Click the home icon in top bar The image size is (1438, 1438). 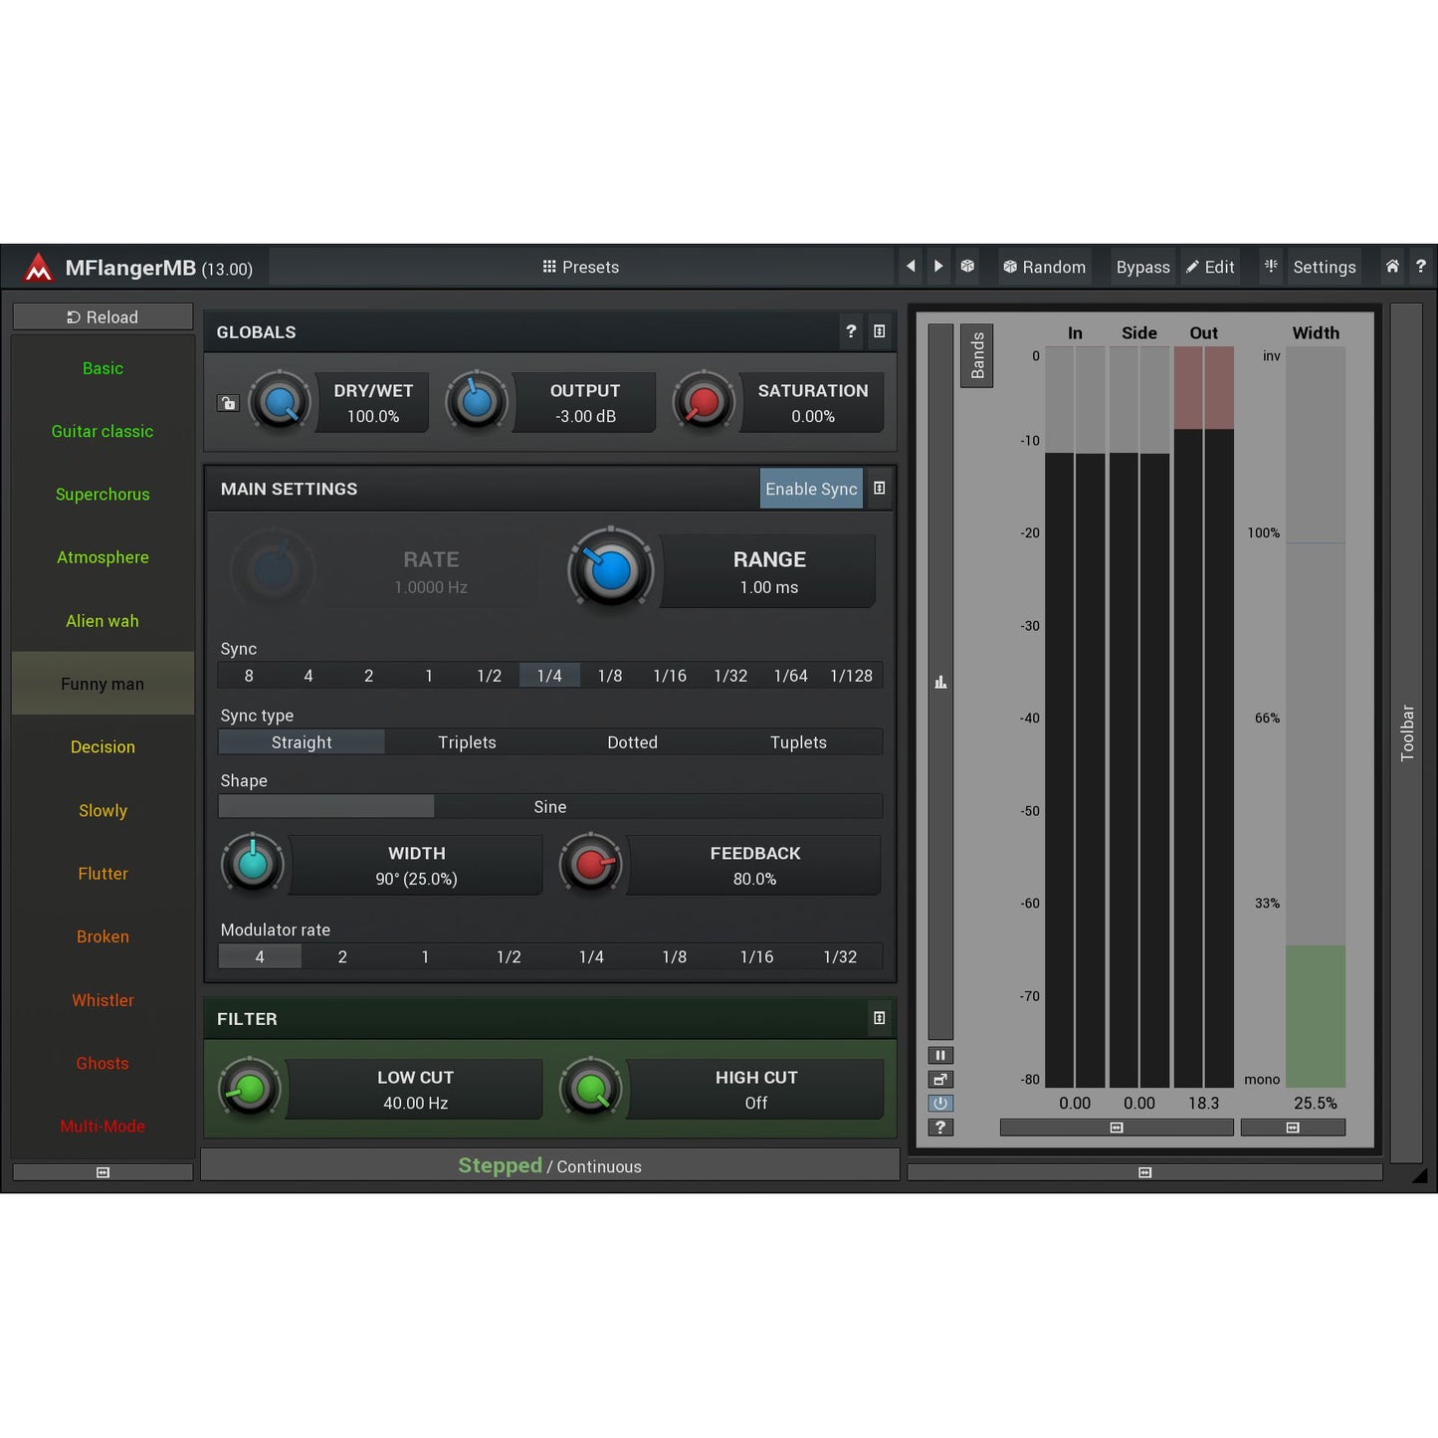coord(1392,267)
